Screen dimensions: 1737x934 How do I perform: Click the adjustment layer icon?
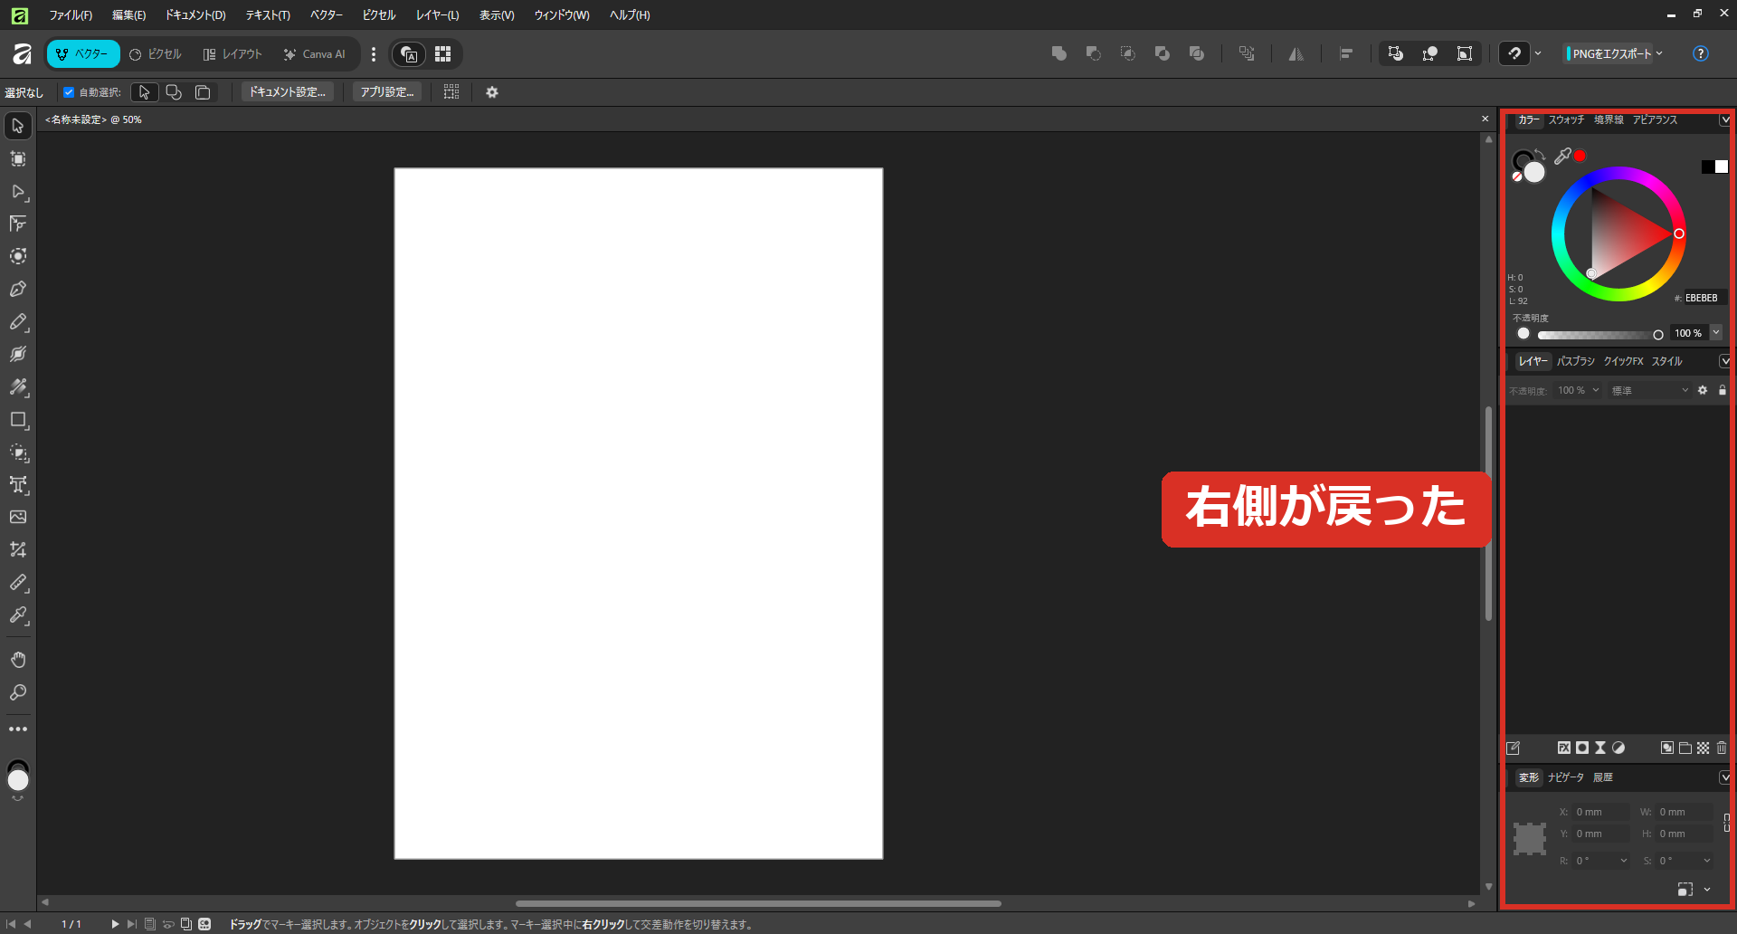click(x=1618, y=748)
